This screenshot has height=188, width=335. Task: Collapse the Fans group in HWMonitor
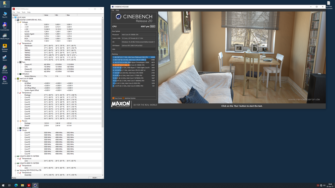point(18,62)
